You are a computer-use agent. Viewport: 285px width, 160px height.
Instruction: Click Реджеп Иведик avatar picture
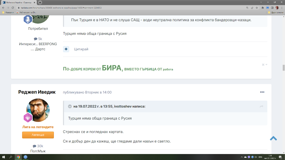point(38,110)
